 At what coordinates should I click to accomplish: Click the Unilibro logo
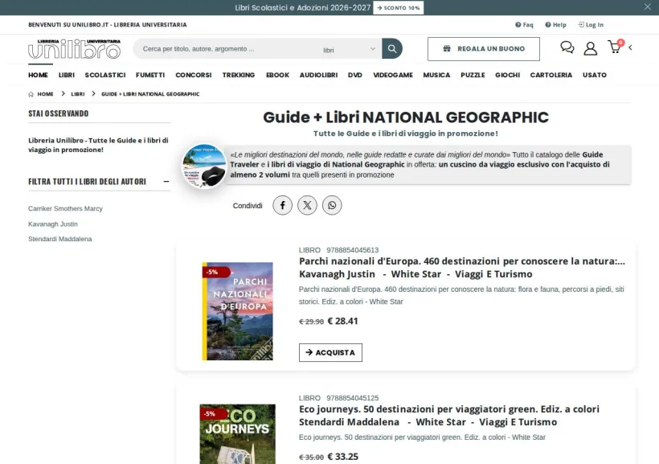tap(75, 49)
